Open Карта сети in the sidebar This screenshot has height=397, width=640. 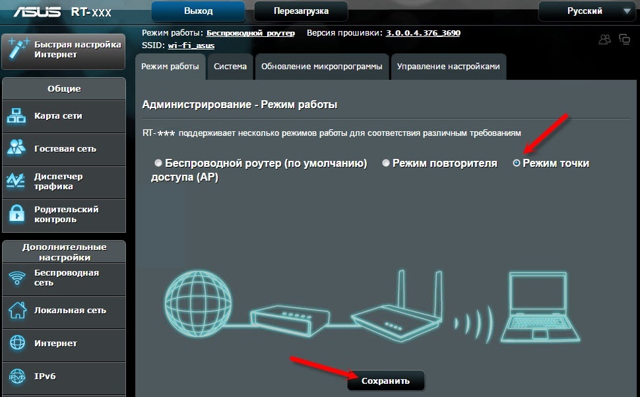click(x=64, y=116)
